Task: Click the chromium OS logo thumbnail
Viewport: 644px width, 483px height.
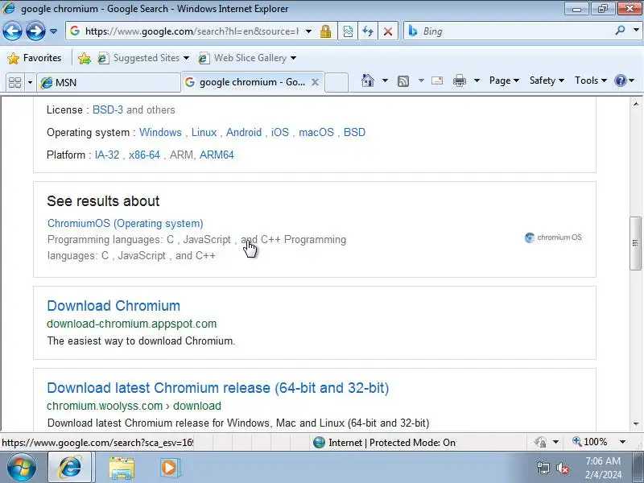Action: (x=553, y=237)
